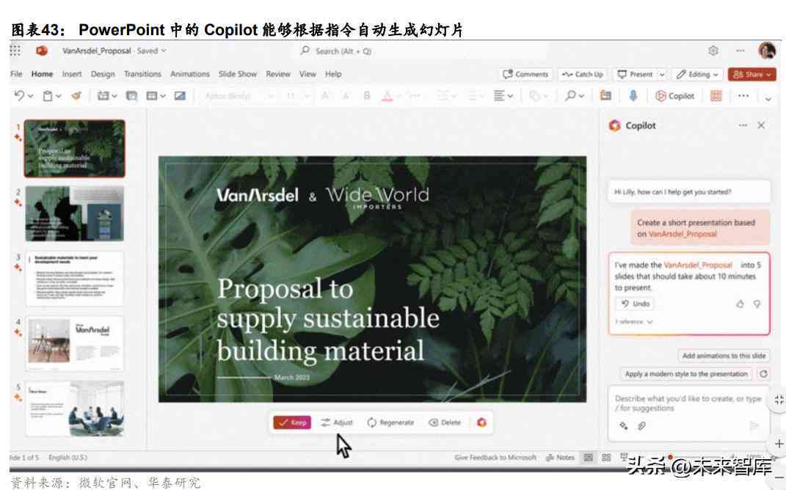The image size is (786, 490).
Task: Toggle Bold text formatting
Action: click(366, 95)
